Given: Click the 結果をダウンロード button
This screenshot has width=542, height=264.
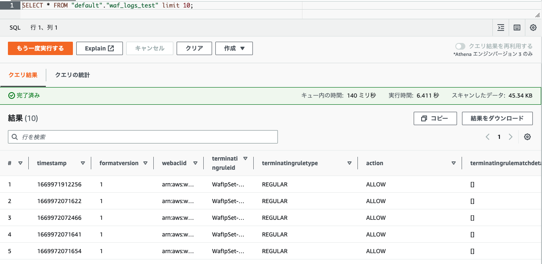Looking at the screenshot, I should coord(497,118).
